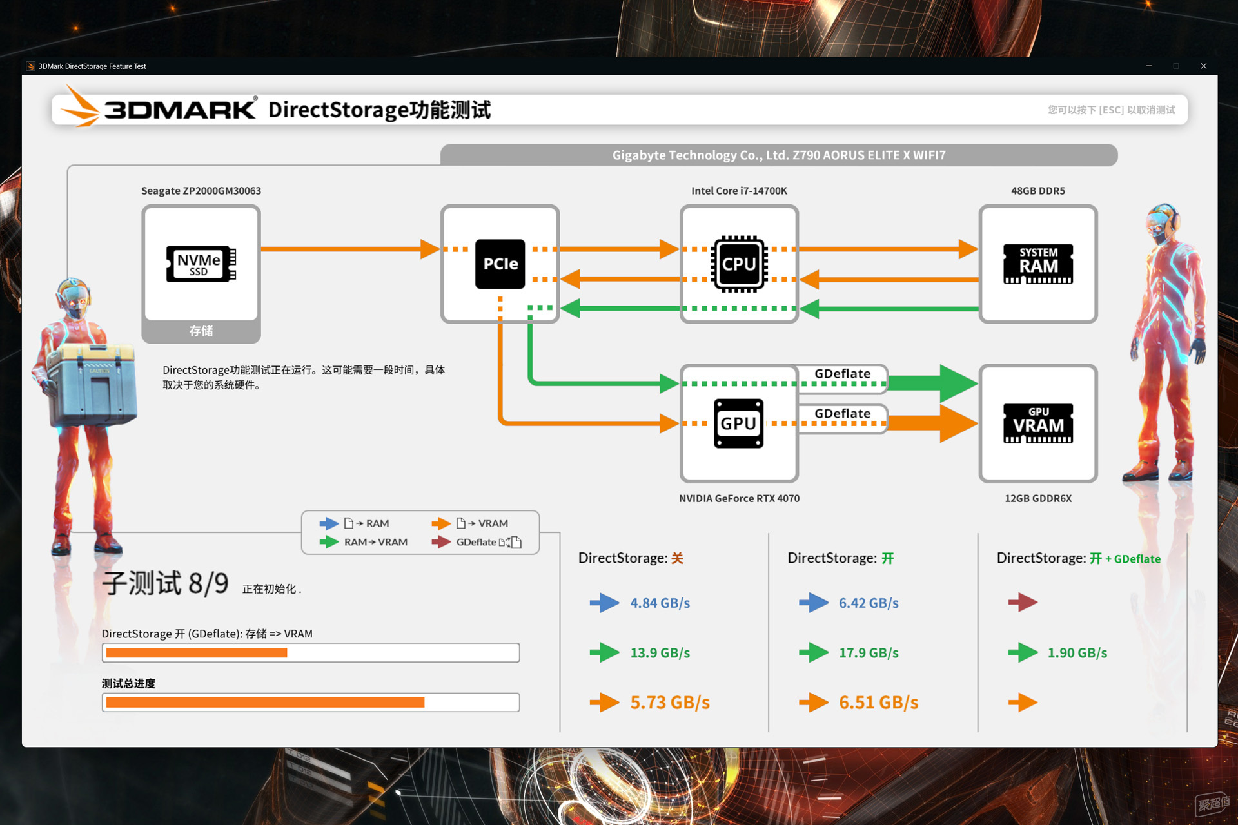The height and width of the screenshot is (825, 1238).
Task: Click the orange file-to-VRAM legend arrow
Action: click(441, 523)
